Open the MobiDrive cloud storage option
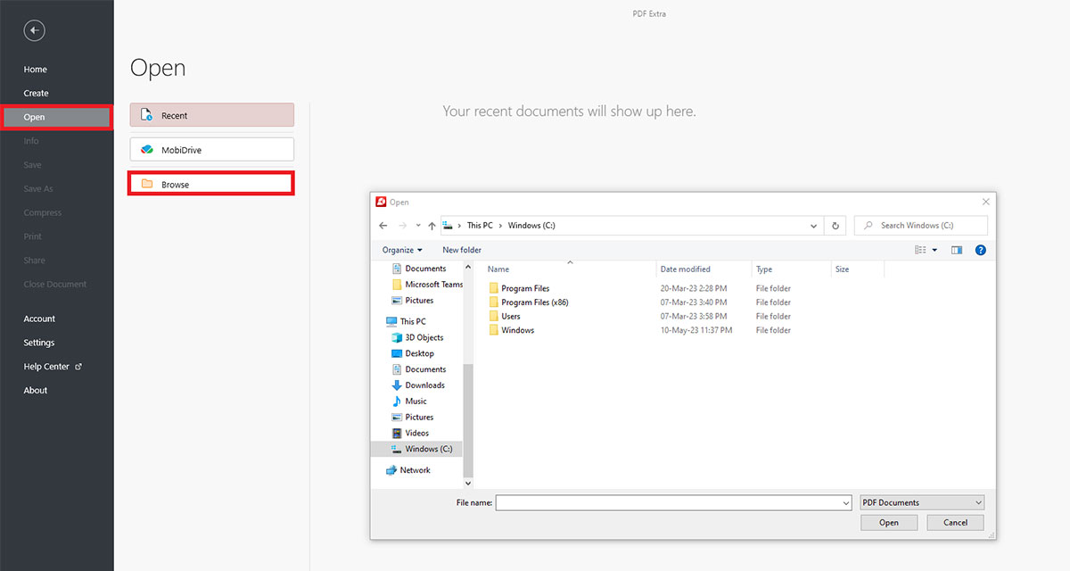 [211, 149]
